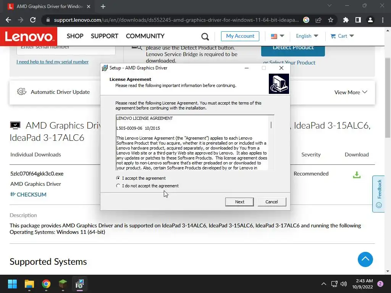Image resolution: width=391 pixels, height=293 pixels.
Task: Open the English language dropdown
Action: [x=307, y=36]
